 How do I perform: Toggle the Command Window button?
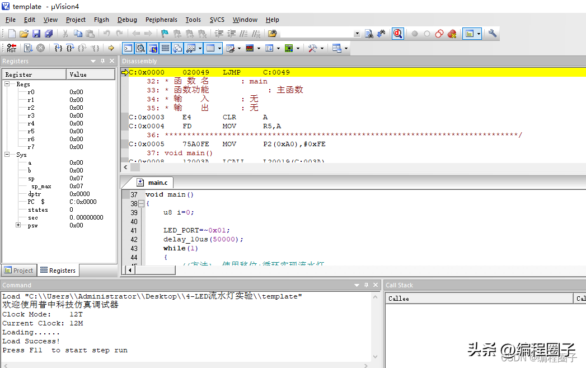tap(128, 48)
